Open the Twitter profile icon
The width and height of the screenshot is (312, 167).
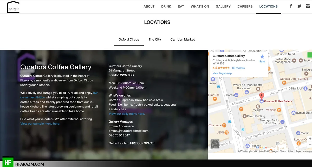coord(300,6)
